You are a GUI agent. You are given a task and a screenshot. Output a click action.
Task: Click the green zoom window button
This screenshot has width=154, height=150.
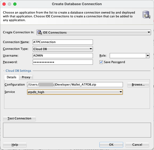[x=15, y=4]
